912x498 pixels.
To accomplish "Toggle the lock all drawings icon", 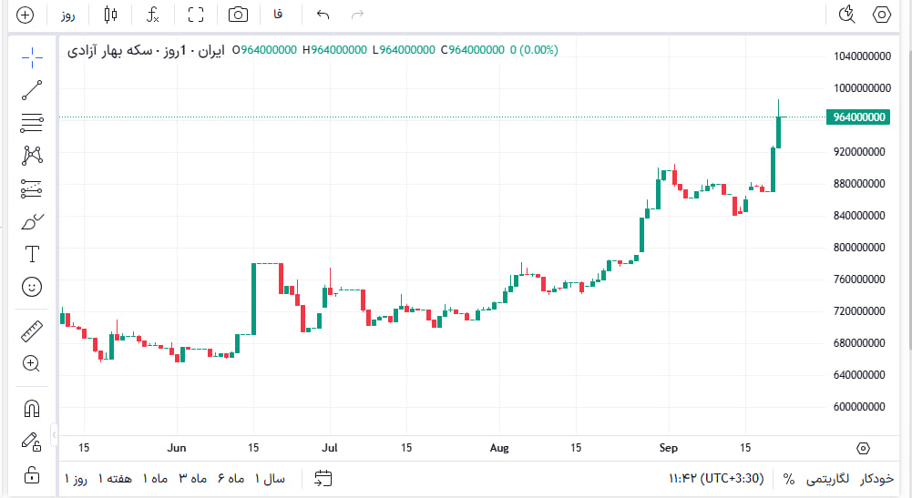I will click(32, 474).
